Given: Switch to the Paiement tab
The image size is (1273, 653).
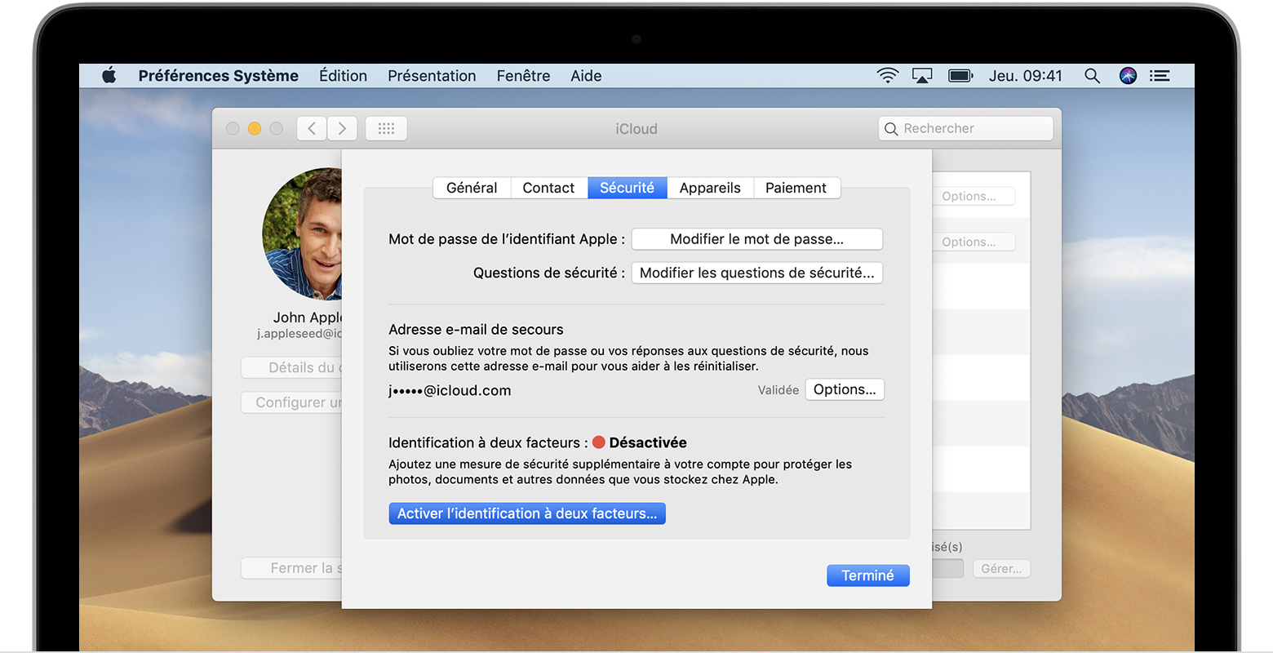Looking at the screenshot, I should (x=796, y=188).
